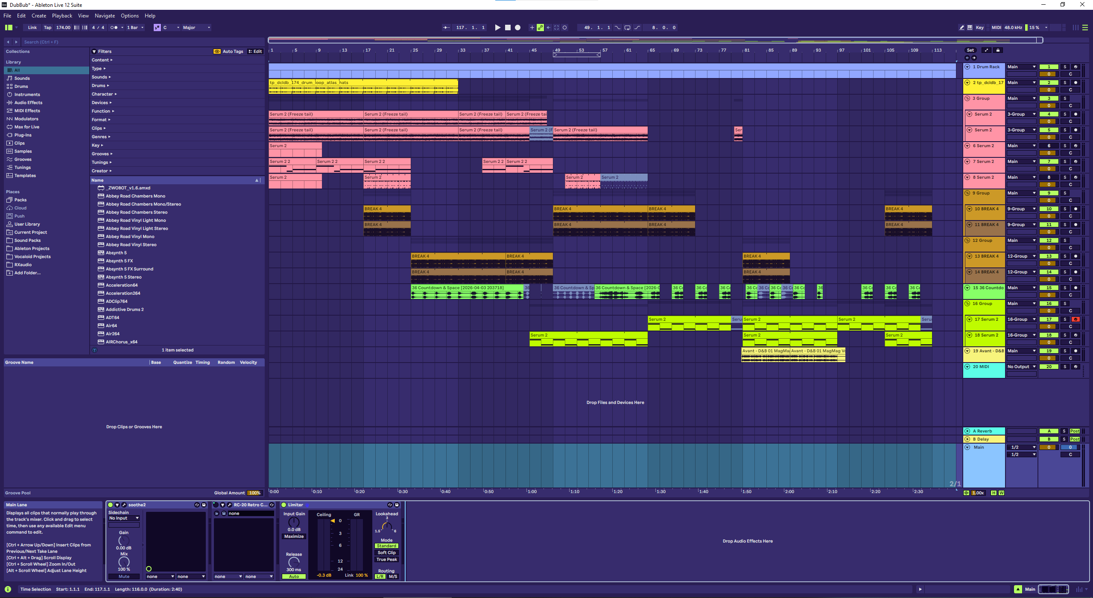Screen dimensions: 1093x598
Task: Click the Loop switch icon
Action: pos(627,28)
